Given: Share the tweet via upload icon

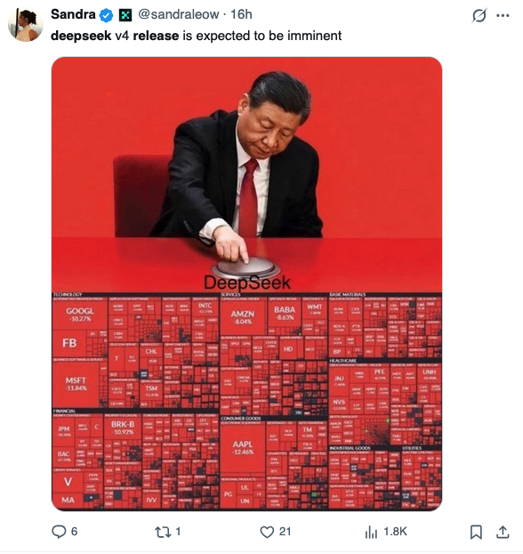Looking at the screenshot, I should click(503, 532).
